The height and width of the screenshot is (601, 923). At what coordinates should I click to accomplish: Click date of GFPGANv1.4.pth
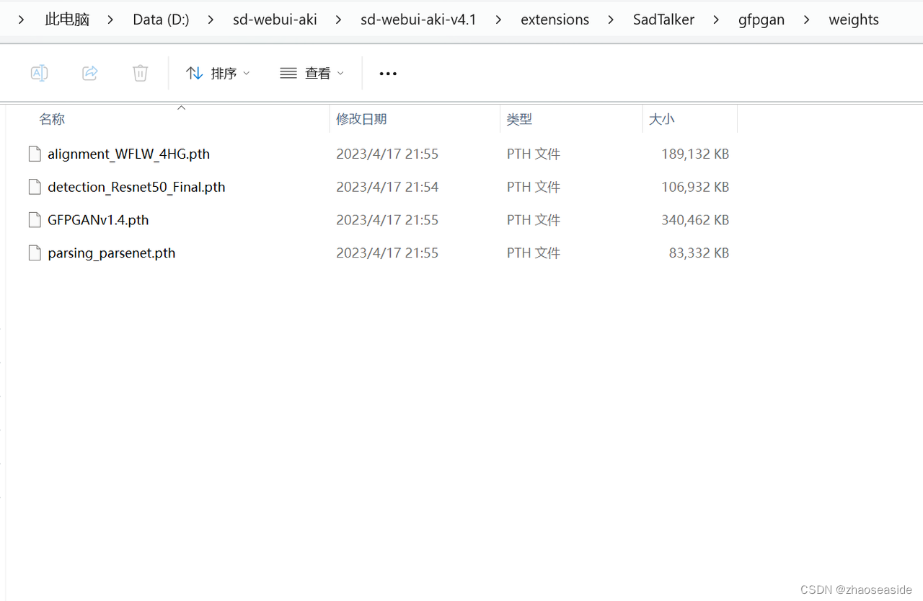click(x=387, y=220)
